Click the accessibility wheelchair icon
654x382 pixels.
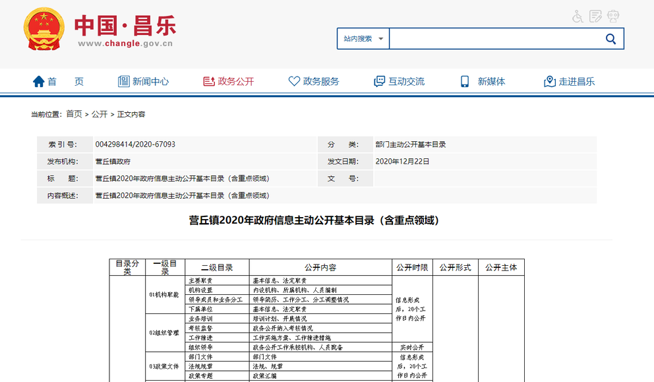[x=578, y=16]
